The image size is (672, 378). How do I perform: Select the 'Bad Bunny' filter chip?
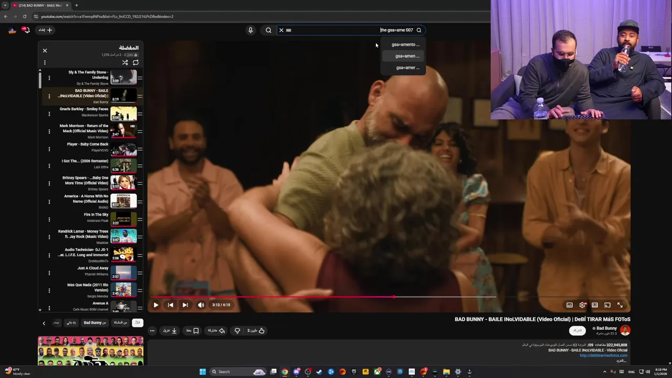(94, 323)
